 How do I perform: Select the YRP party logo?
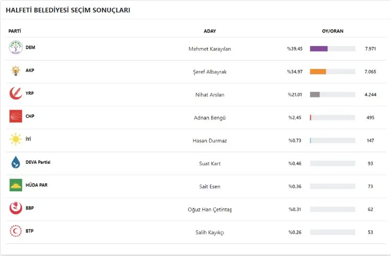(x=16, y=94)
